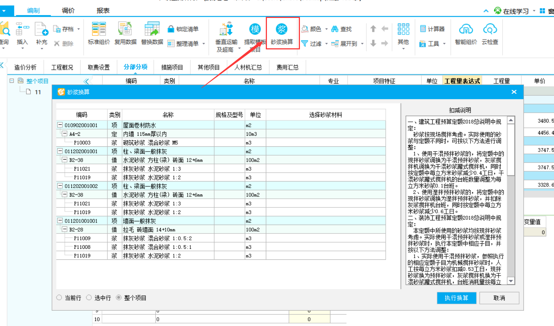The height and width of the screenshot is (326, 554).
Task: Close the 砂浆换算 dialog
Action: [x=514, y=92]
